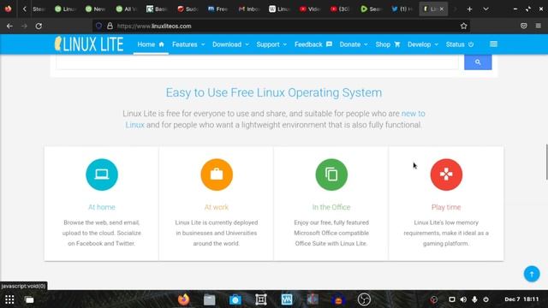The image size is (548, 308).
Task: Open the list all tabs dropdown
Action: pyautogui.click(x=485, y=9)
